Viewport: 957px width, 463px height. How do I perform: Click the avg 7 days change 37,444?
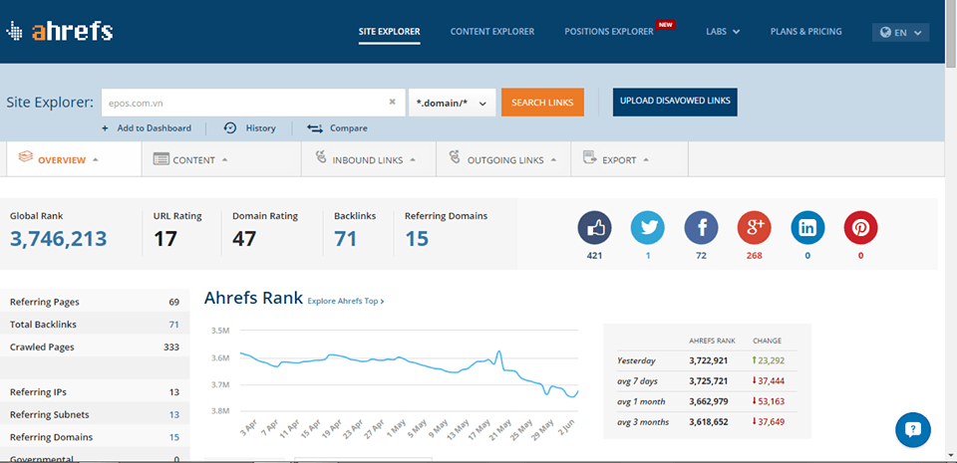769,381
